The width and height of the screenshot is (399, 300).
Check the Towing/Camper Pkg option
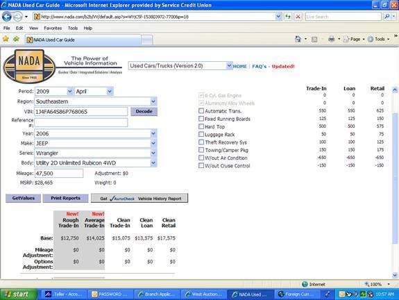tap(201, 150)
